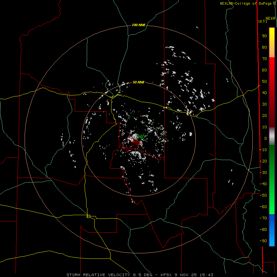277x277 pixels.
Task: Select the -10 value on velocity scale
Action: (x=263, y=150)
